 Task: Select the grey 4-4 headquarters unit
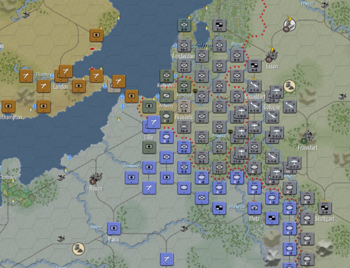pos(254,66)
